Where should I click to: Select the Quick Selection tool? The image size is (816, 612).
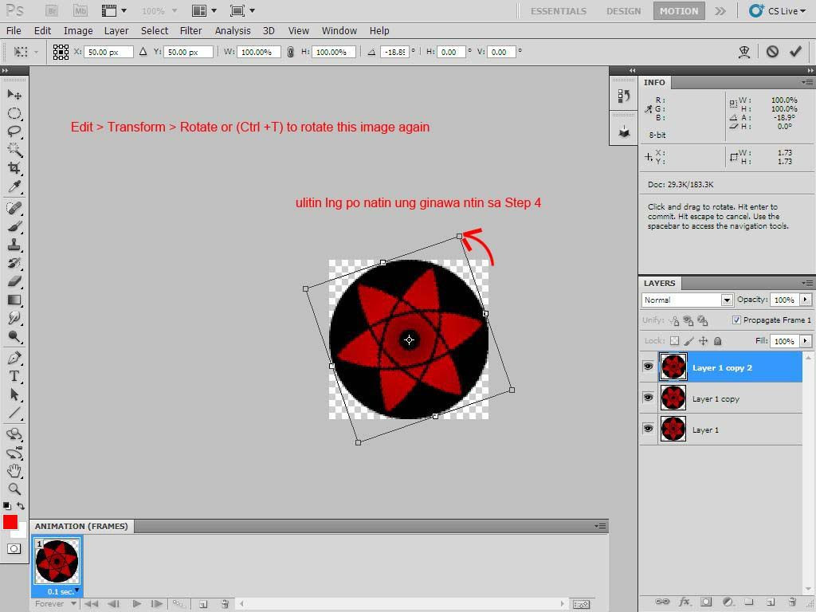coord(14,150)
